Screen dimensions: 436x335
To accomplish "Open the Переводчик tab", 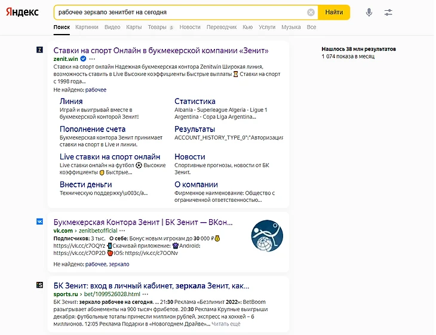I will (222, 27).
